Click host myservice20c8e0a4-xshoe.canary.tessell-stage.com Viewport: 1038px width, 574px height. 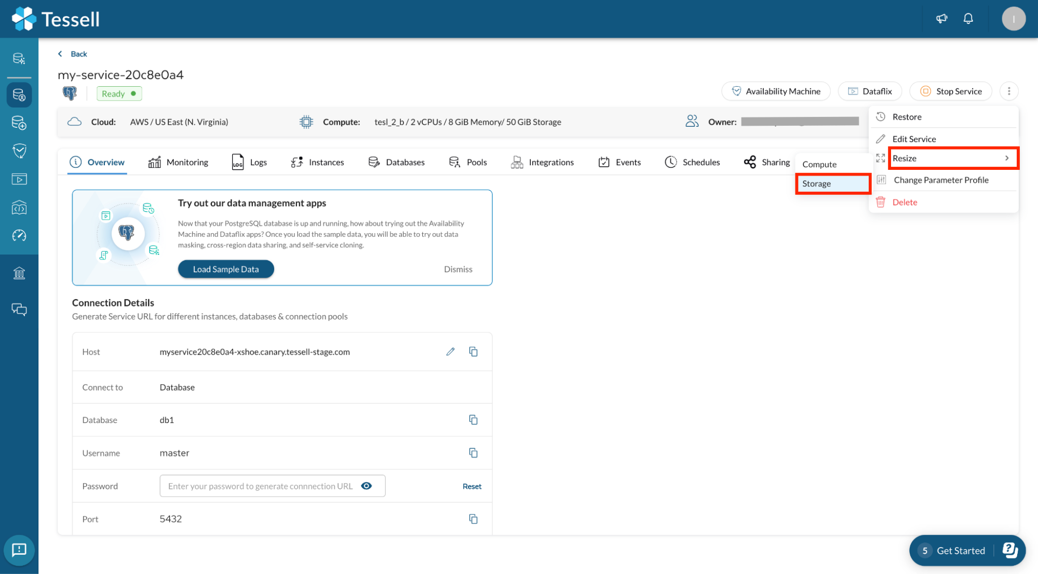coord(254,352)
